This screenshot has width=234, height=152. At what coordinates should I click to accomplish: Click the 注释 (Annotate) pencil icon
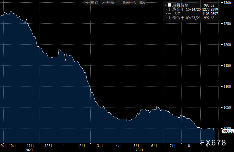point(103,3)
